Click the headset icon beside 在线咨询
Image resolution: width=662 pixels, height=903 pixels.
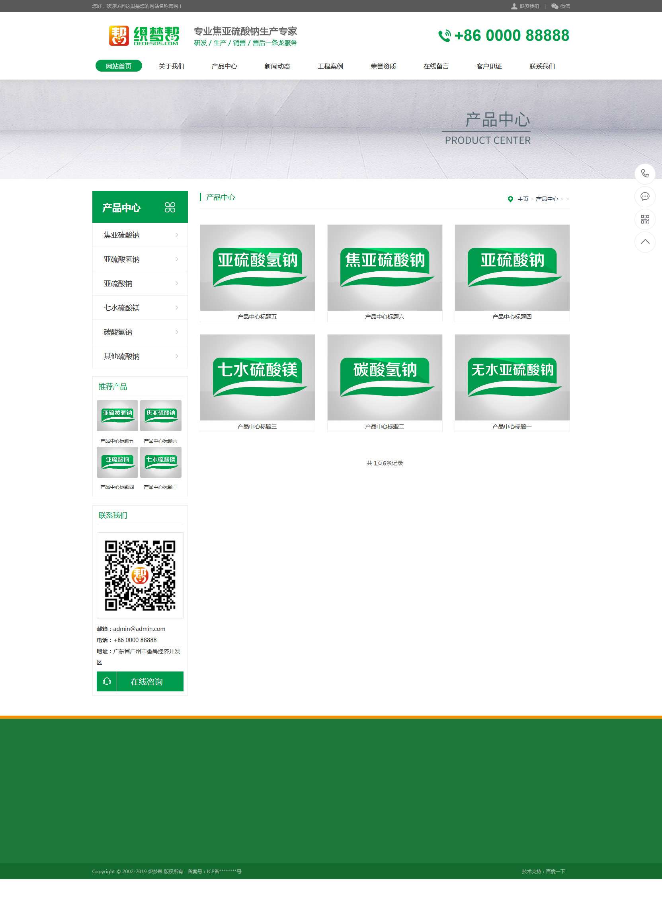click(107, 681)
